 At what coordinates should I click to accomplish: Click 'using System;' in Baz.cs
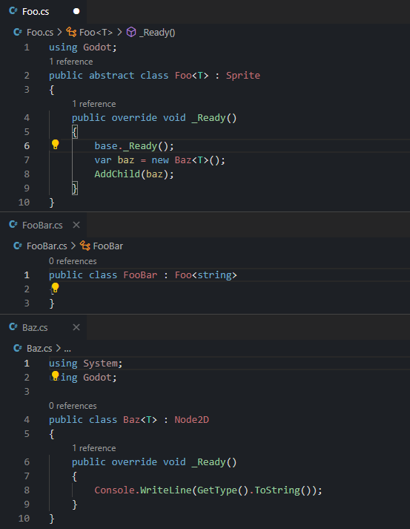pyautogui.click(x=86, y=364)
